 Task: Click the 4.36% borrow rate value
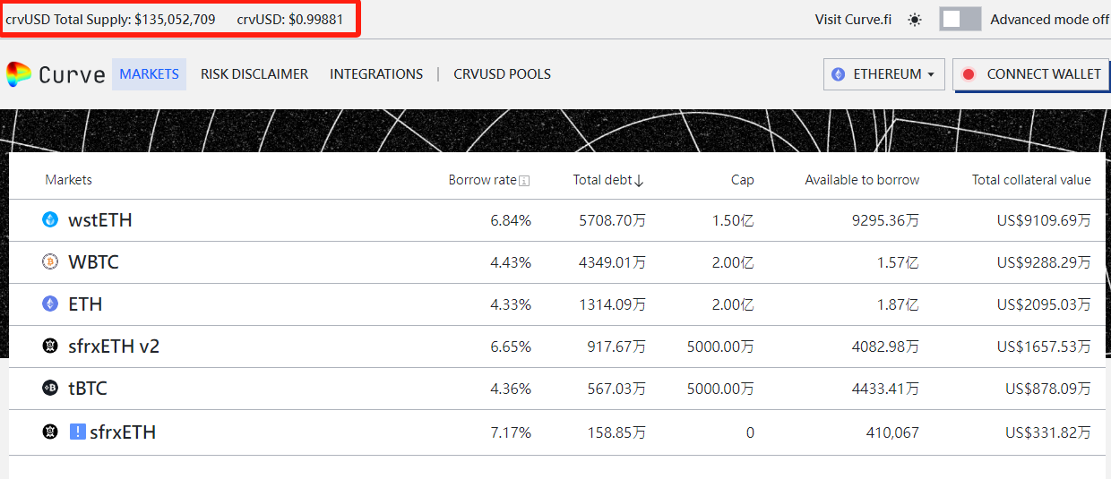[x=511, y=389]
